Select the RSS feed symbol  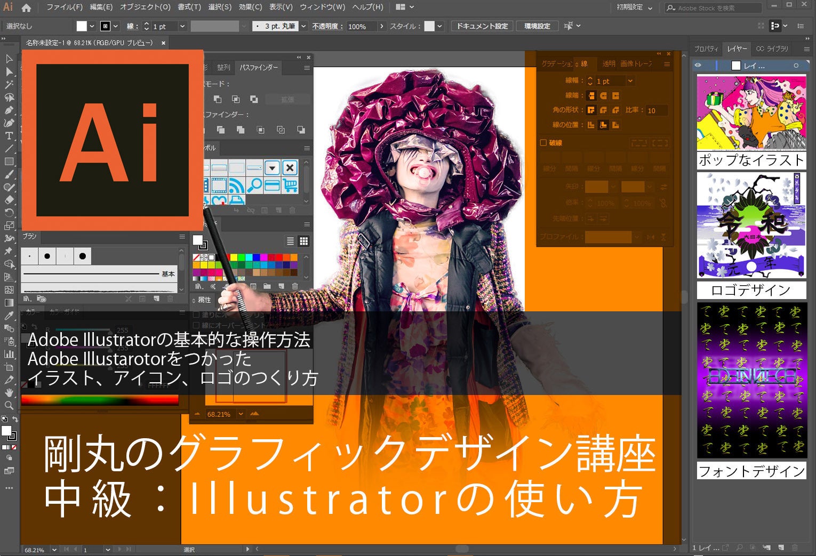(236, 185)
